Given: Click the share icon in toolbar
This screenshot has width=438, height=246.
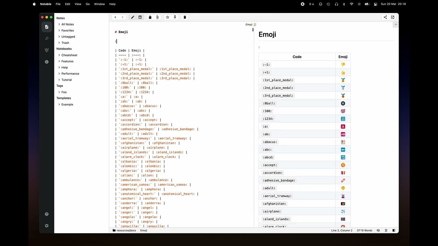Looking at the screenshot, I should coord(385,17).
